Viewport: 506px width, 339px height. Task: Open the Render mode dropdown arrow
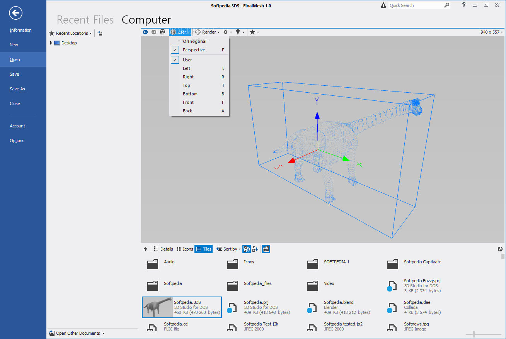click(x=218, y=32)
